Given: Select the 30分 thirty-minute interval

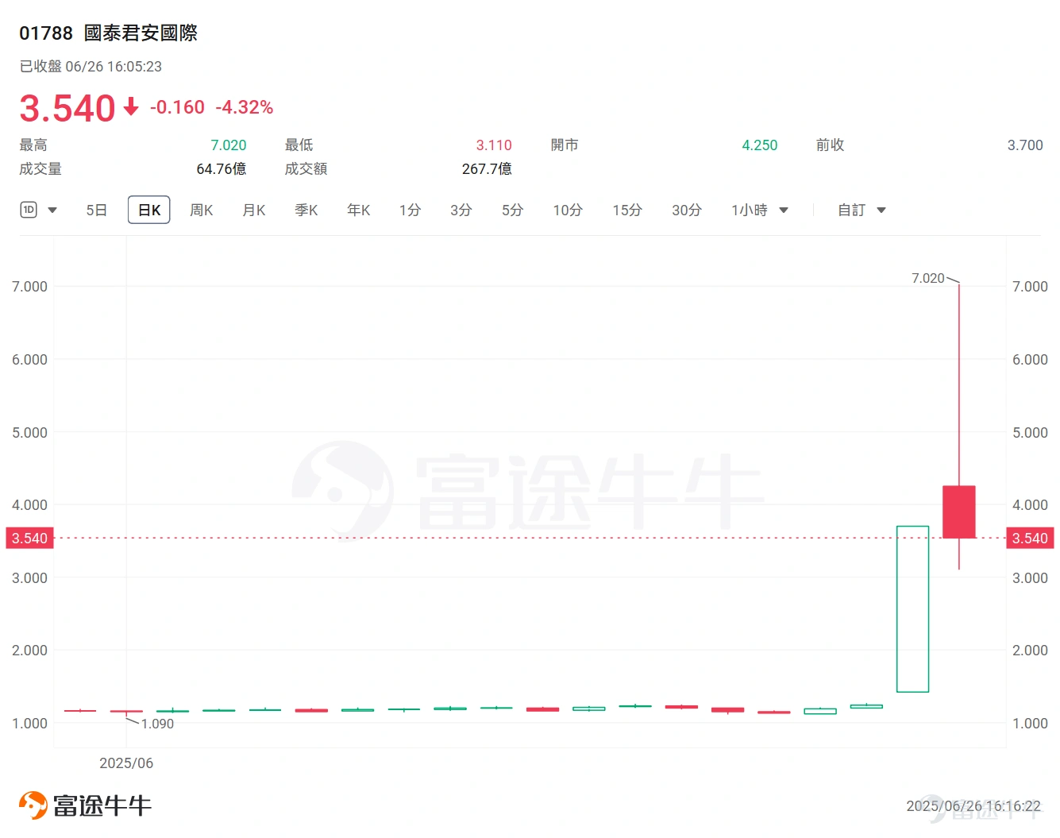Looking at the screenshot, I should point(686,210).
